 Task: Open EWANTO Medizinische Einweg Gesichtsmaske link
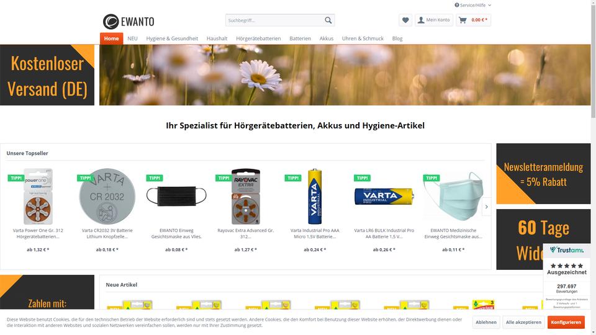coord(453,233)
